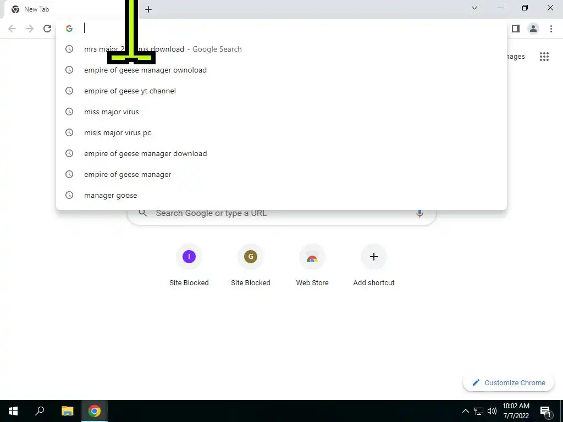563x422 pixels.
Task: Open Chrome's three-dot menu
Action: point(551,29)
